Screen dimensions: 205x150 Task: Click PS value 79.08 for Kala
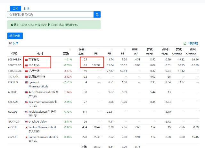(x=124, y=102)
